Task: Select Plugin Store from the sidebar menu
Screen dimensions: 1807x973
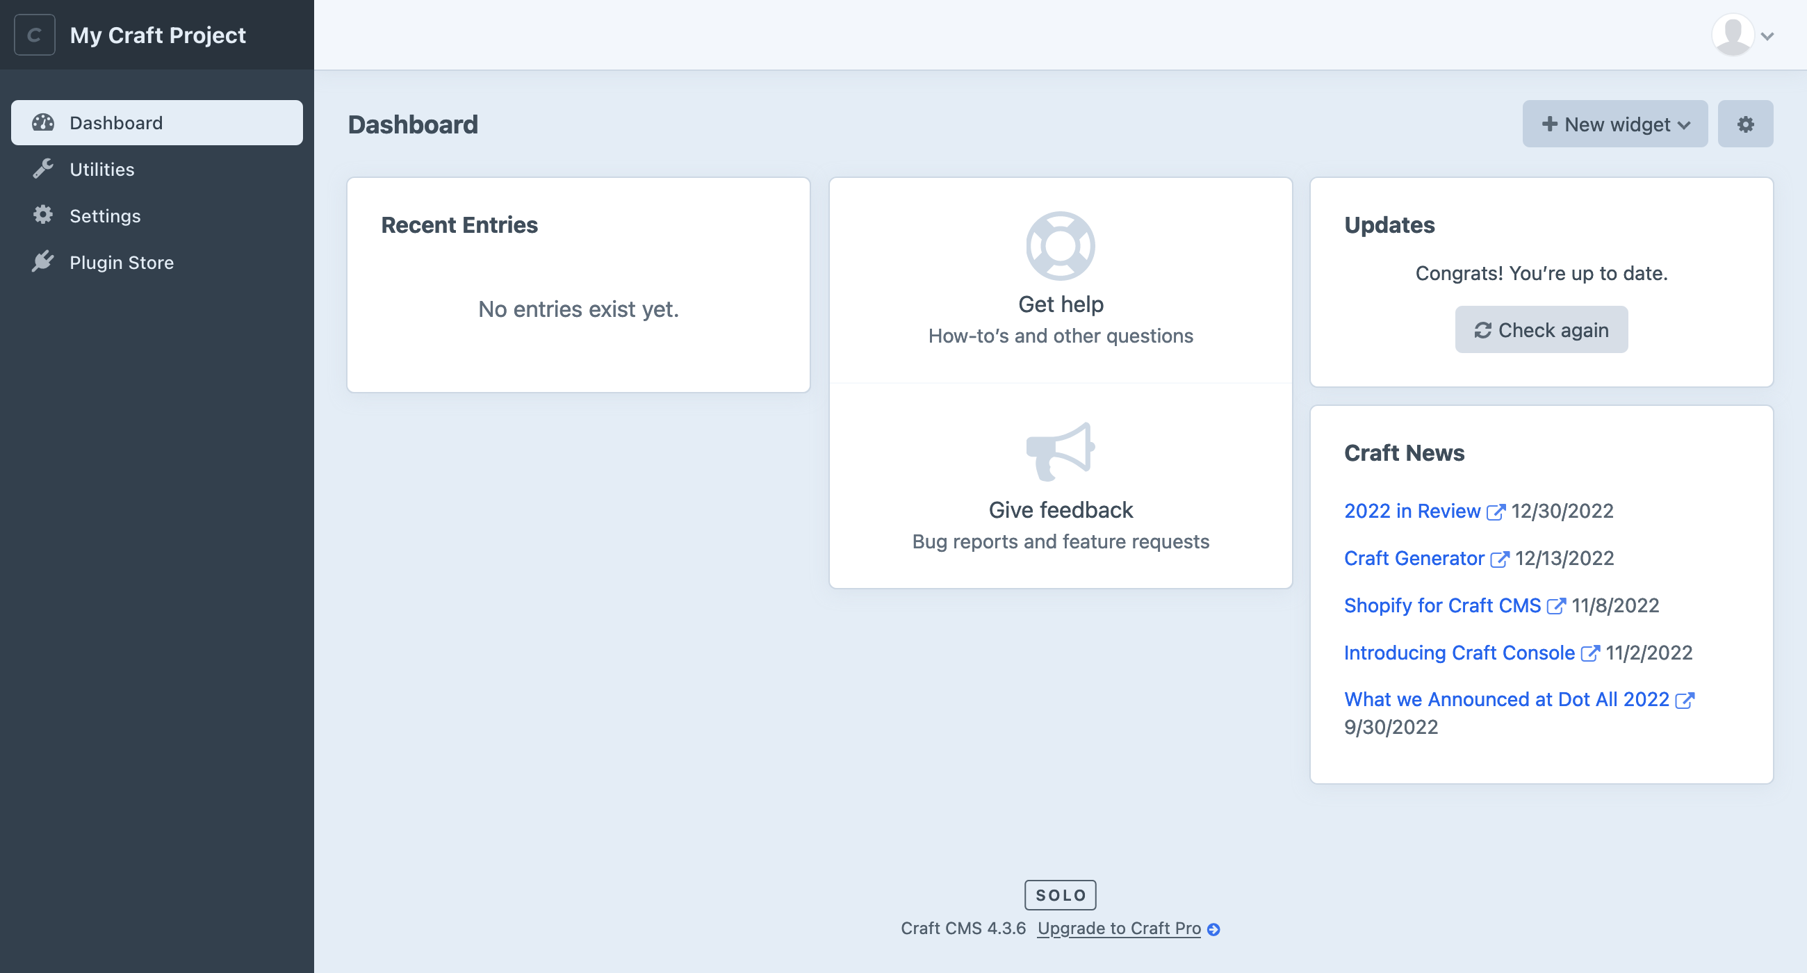Action: coord(121,261)
